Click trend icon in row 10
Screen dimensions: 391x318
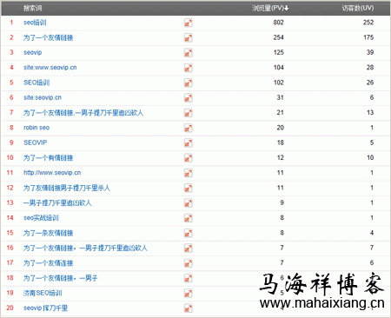point(189,158)
